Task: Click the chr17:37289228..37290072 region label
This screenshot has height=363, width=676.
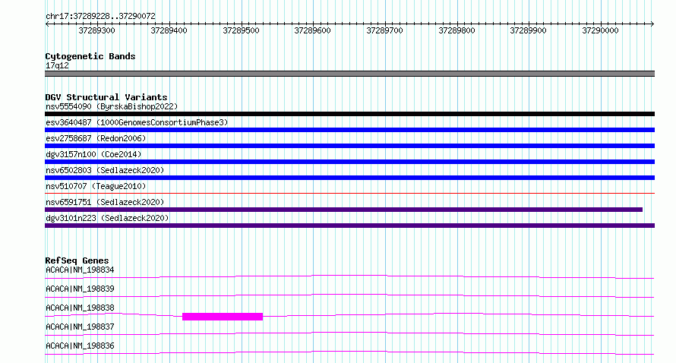Action: tap(100, 16)
